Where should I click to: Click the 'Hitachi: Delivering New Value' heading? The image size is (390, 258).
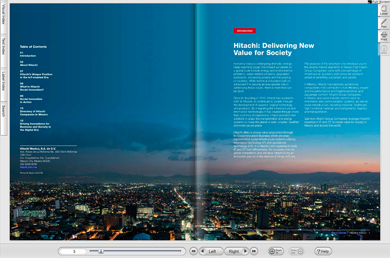pos(273,49)
